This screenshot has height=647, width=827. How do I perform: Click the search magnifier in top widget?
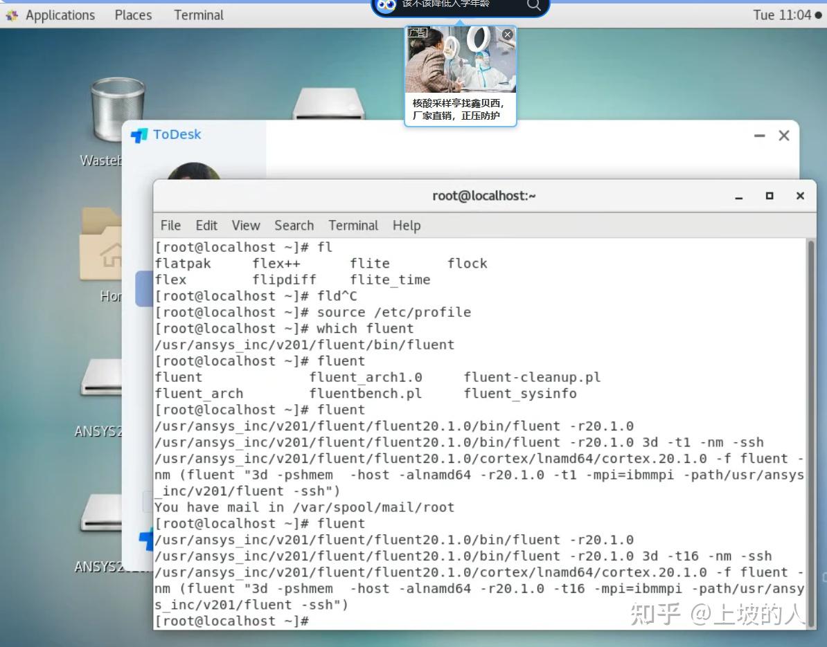coord(534,6)
